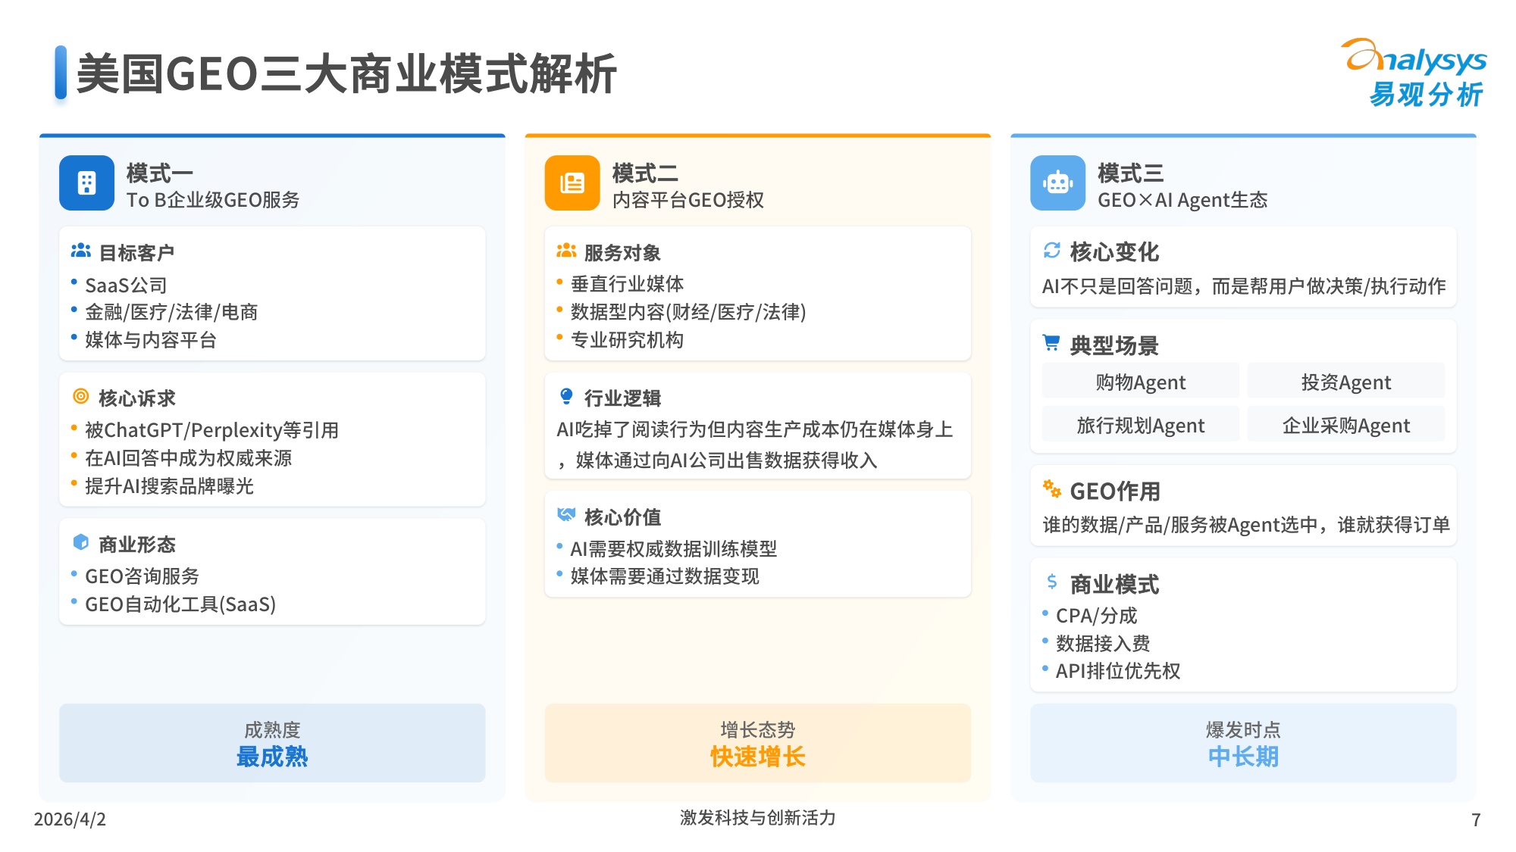Click the bullet SaaS公司

(126, 285)
